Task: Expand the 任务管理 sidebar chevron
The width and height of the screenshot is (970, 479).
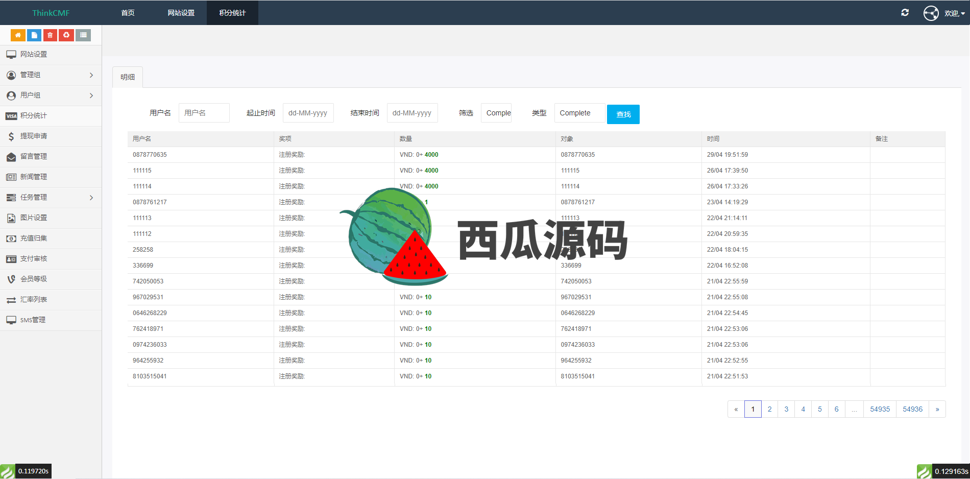Action: click(x=91, y=198)
